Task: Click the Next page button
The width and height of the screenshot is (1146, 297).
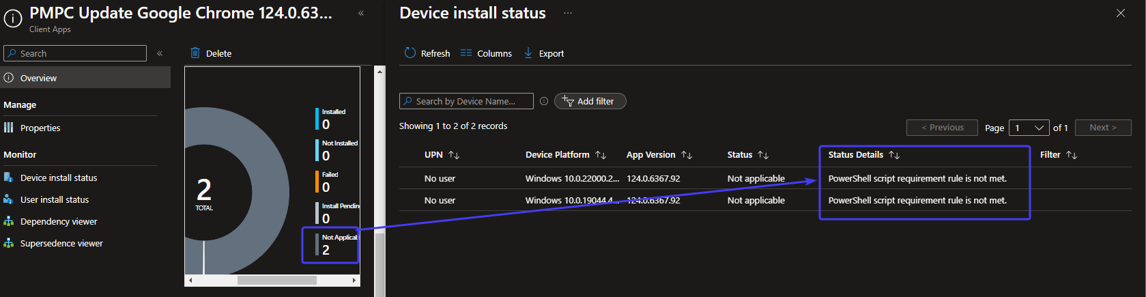Action: [1103, 128]
